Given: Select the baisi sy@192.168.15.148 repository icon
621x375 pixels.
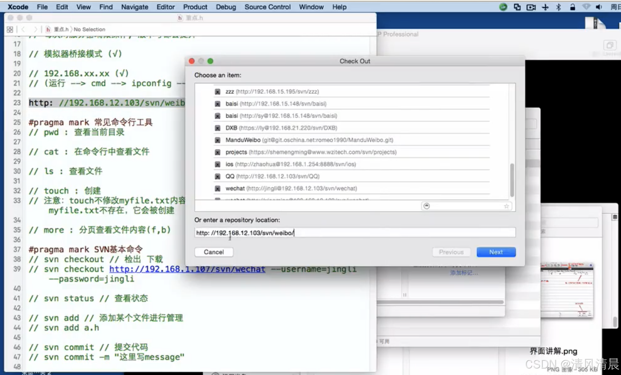Looking at the screenshot, I should 218,116.
